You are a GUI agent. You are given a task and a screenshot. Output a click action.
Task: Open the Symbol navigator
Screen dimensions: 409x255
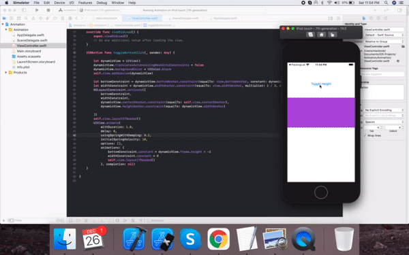tap(18, 18)
